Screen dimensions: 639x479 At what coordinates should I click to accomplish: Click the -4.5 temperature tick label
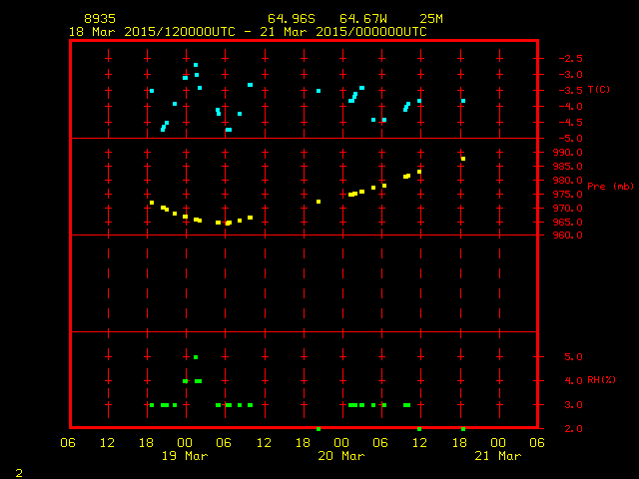pos(570,122)
